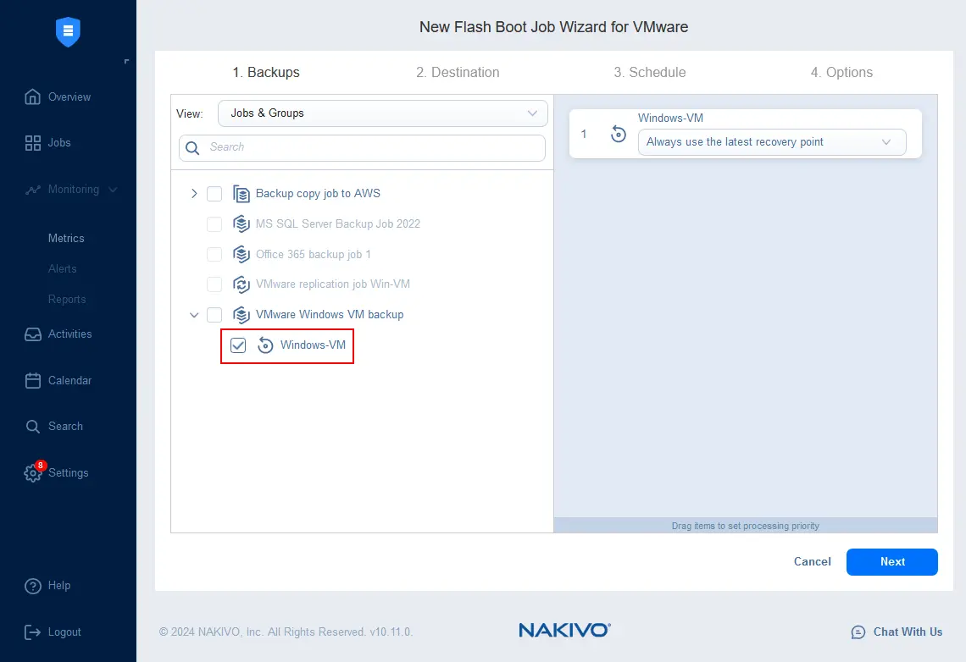Click the Jobs grid icon
This screenshot has width=966, height=662.
pyautogui.click(x=33, y=143)
